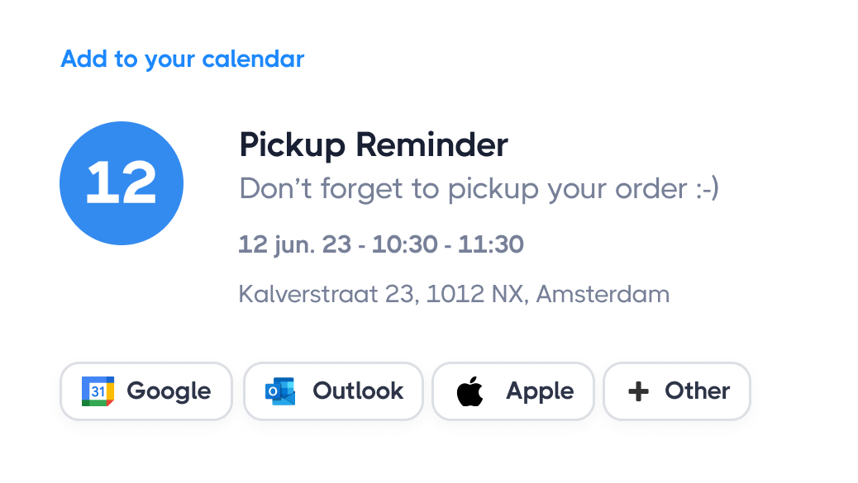Click the blue circle showing the number 12
Image resolution: width=858 pixels, height=483 pixels.
[x=122, y=182]
